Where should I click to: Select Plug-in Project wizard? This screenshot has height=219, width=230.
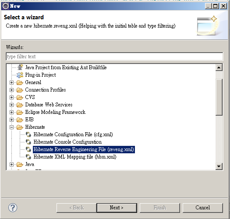point(40,75)
